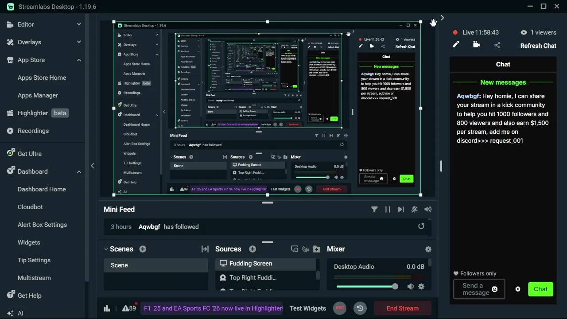Image resolution: width=567 pixels, height=319 pixels.
Task: Share the stream via share icon
Action: pyautogui.click(x=497, y=45)
